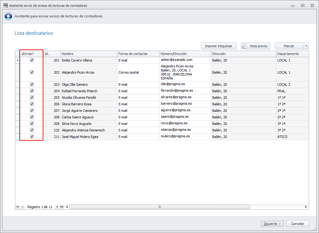The height and width of the screenshot is (233, 319).
Task: Select admin@example.com email cell
Action: coord(185,60)
